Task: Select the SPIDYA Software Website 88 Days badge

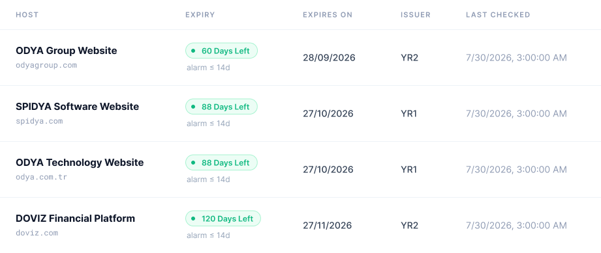Action: pyautogui.click(x=222, y=107)
